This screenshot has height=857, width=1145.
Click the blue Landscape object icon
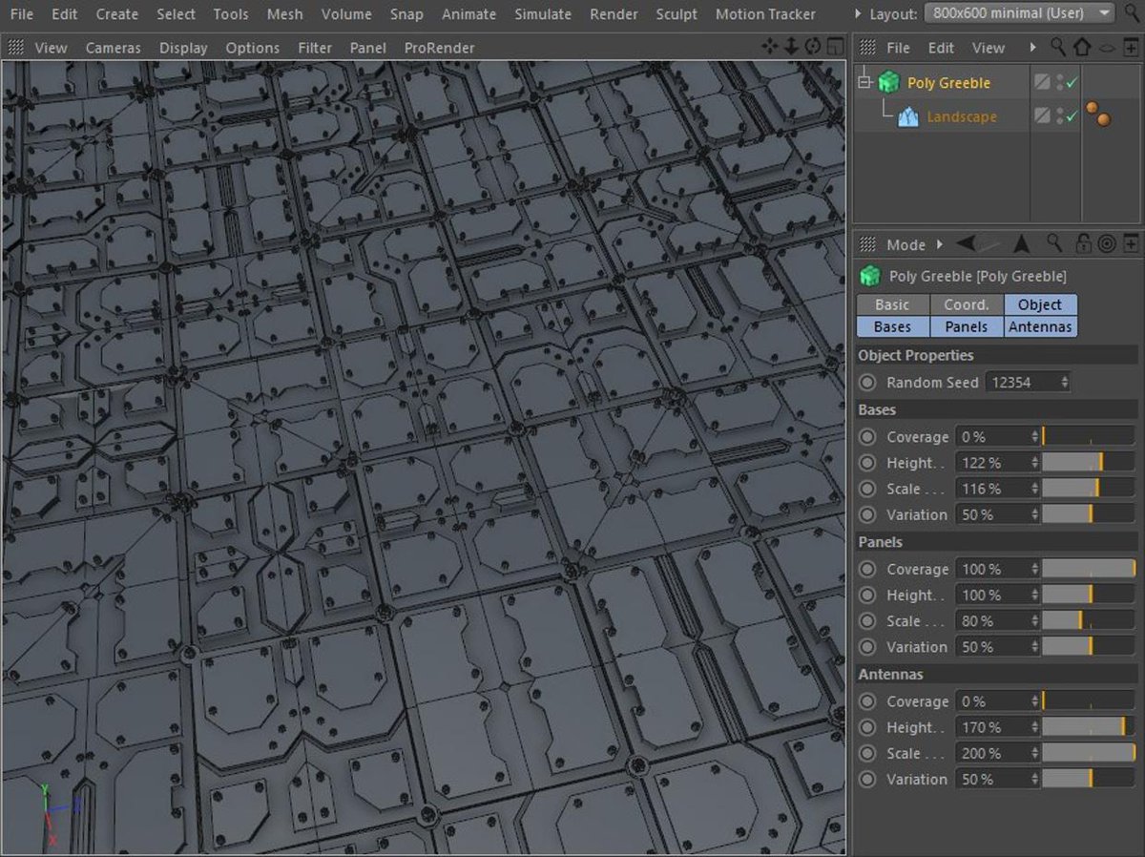pyautogui.click(x=908, y=116)
